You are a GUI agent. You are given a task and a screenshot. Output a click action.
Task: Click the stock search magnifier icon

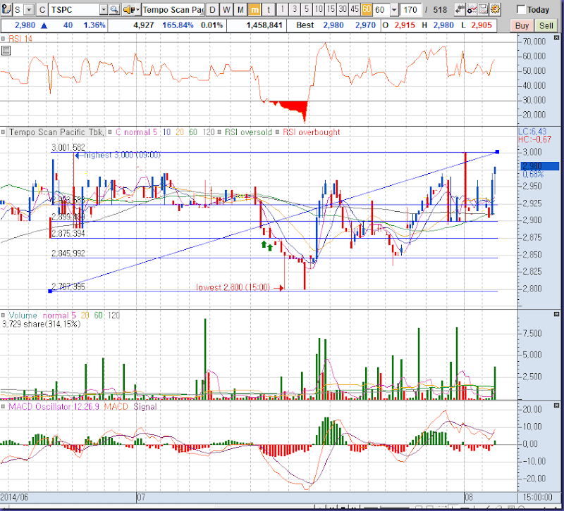click(114, 10)
